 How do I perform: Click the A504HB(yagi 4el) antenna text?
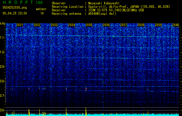tap(102, 14)
